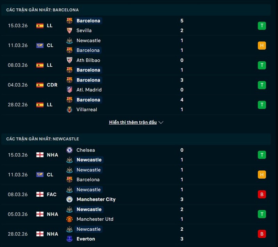Click the green T badge for Barcelona–Sevilla
Screen dimensions: 278x247
tap(262, 26)
